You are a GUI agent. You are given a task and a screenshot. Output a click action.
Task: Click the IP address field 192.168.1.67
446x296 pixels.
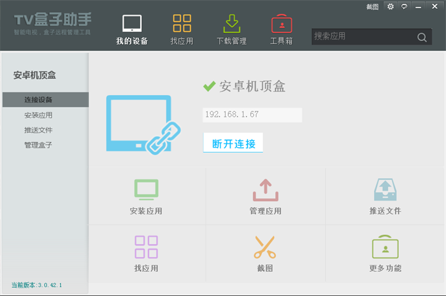[x=252, y=115]
